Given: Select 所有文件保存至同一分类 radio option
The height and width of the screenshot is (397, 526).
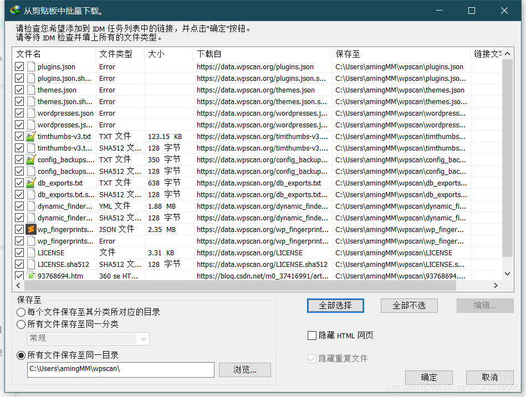Looking at the screenshot, I should coord(21,324).
